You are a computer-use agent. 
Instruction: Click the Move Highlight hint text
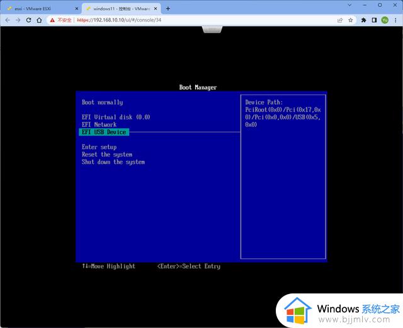coord(108,266)
